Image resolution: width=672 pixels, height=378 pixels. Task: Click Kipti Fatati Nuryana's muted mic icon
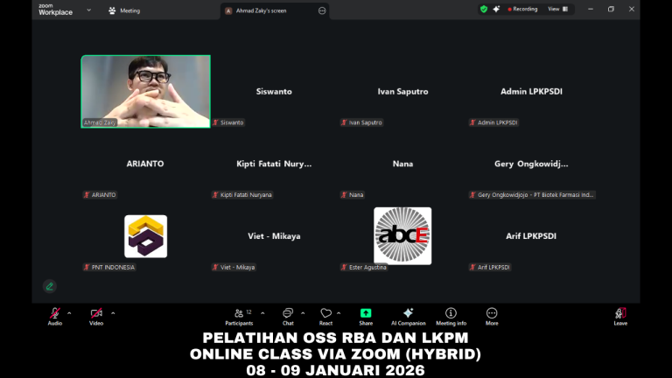click(x=215, y=195)
